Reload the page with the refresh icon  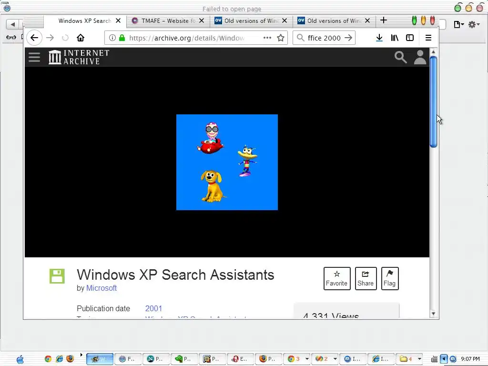point(65,38)
